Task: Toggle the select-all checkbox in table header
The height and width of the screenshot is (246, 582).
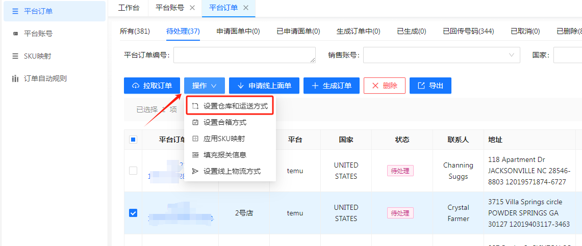Action: click(x=133, y=140)
